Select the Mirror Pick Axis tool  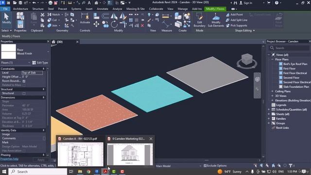(x=114, y=16)
